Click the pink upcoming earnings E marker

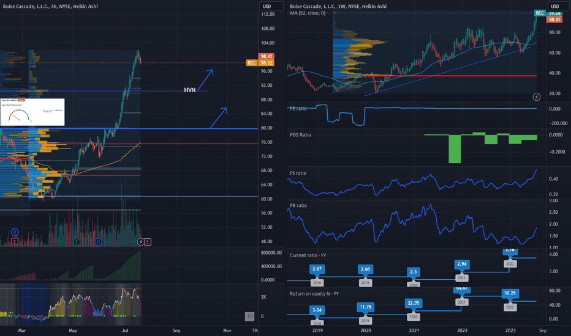point(148,241)
